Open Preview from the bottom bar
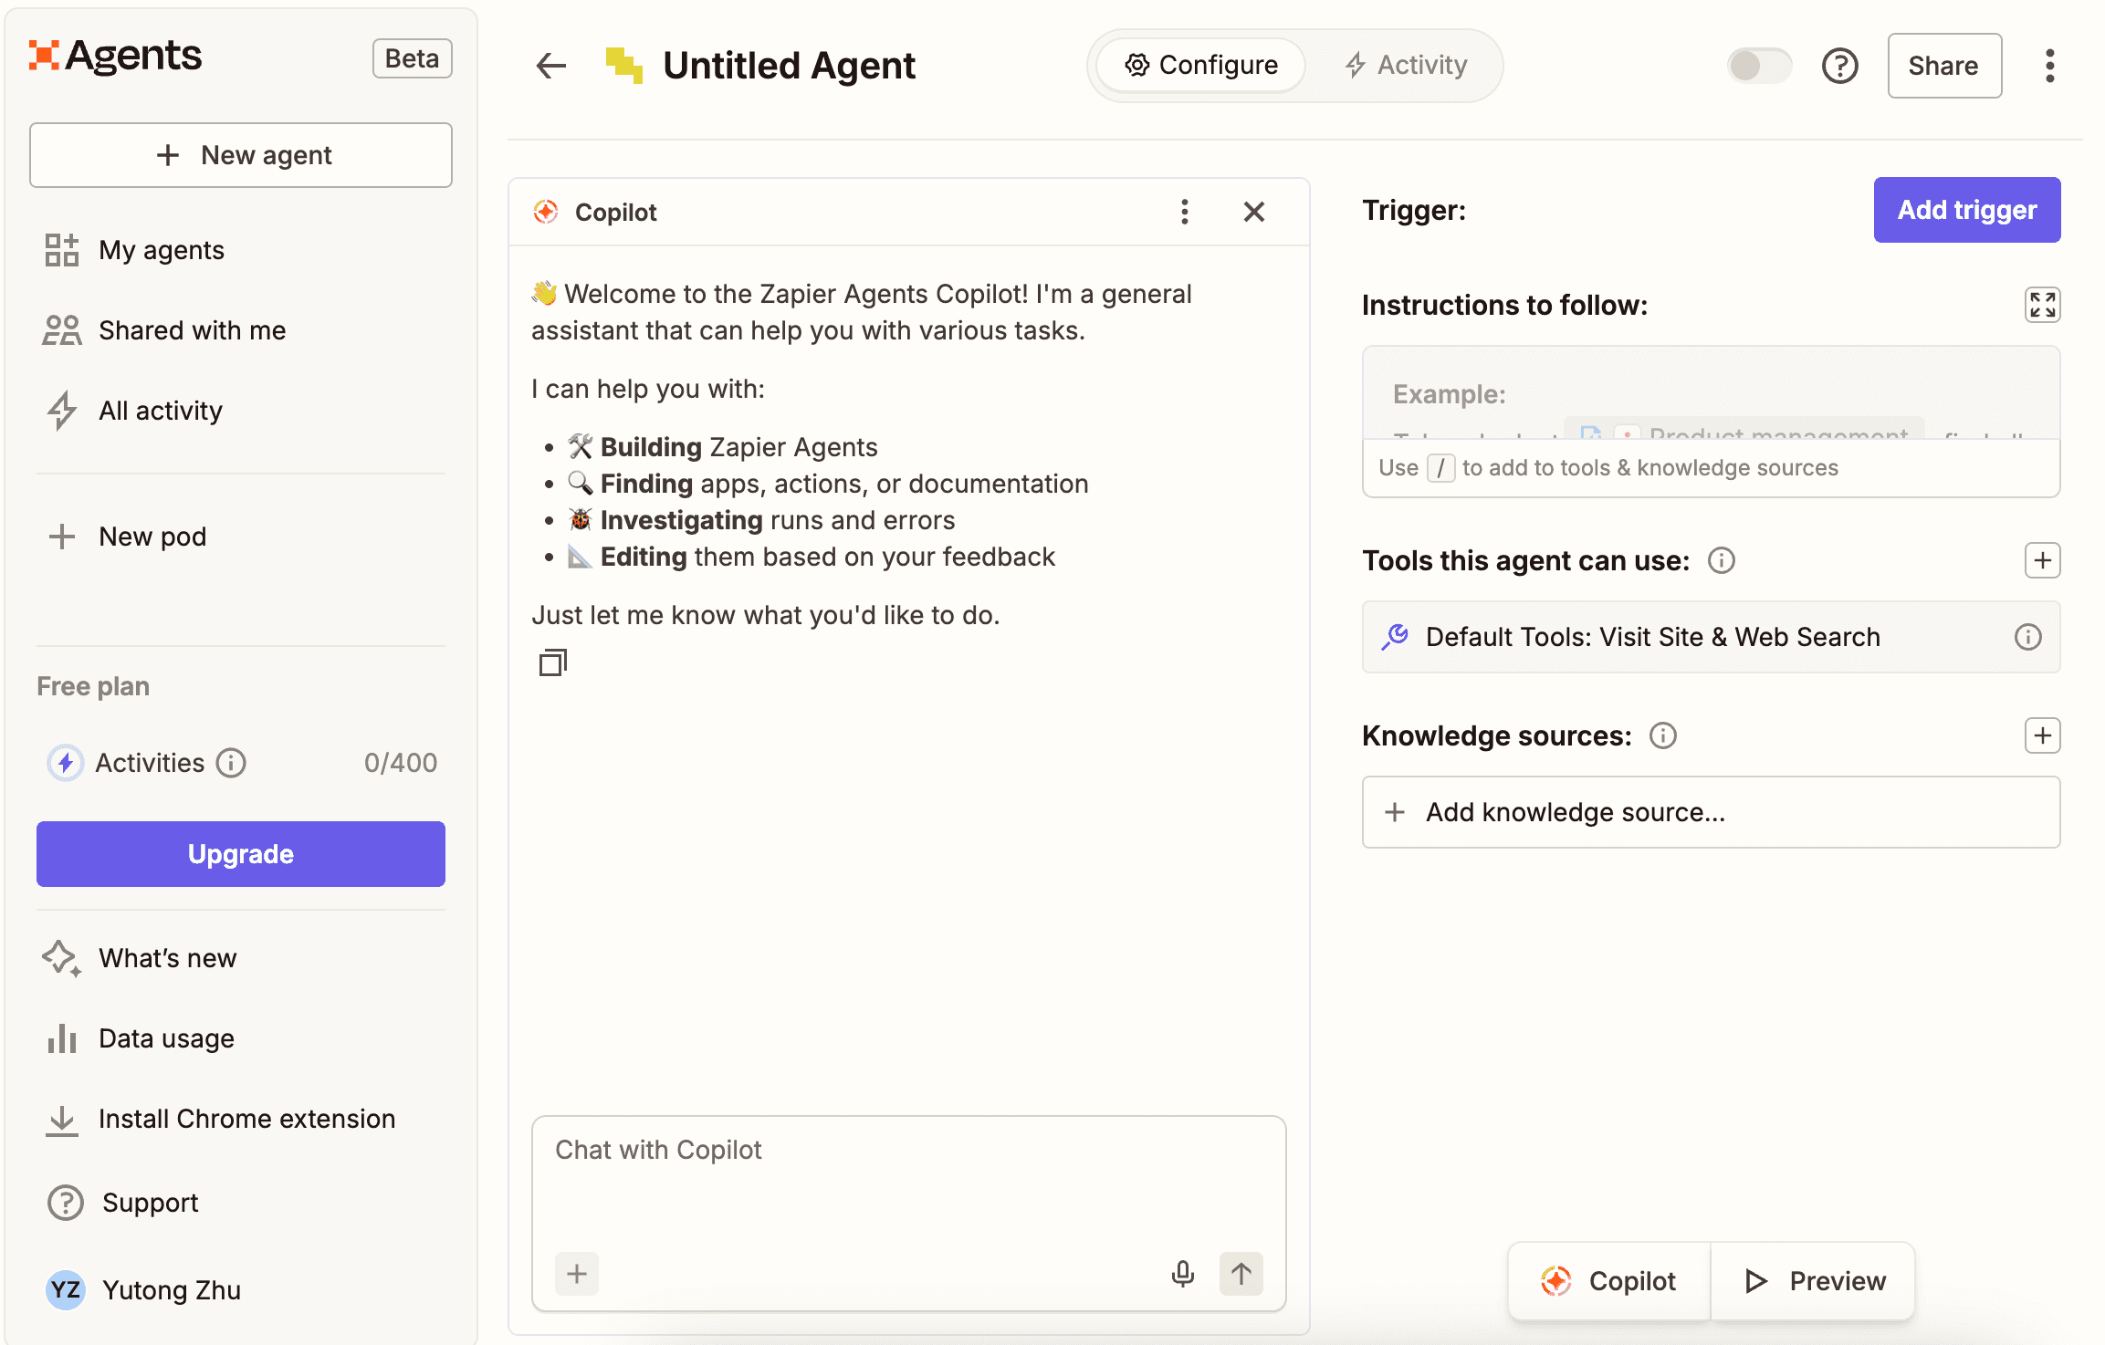The width and height of the screenshot is (2105, 1345). 1814,1281
